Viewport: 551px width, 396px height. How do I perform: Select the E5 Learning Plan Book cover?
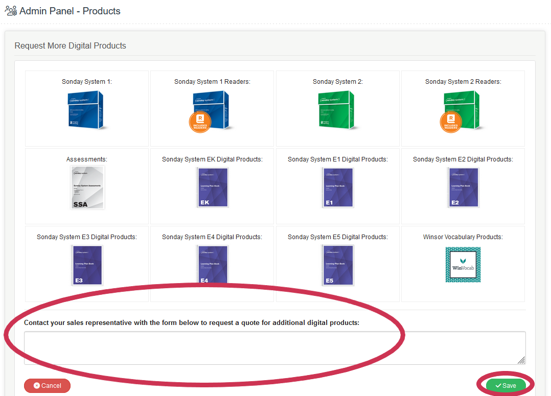[x=337, y=265]
